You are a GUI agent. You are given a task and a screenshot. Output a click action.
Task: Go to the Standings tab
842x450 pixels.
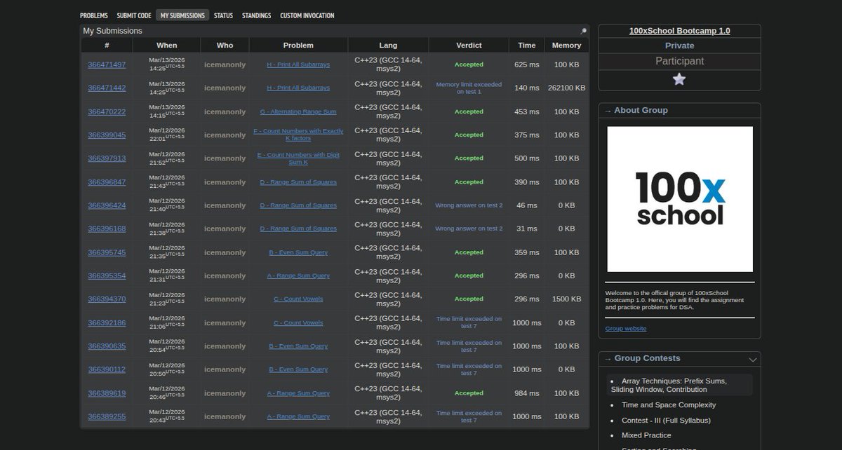coord(256,15)
